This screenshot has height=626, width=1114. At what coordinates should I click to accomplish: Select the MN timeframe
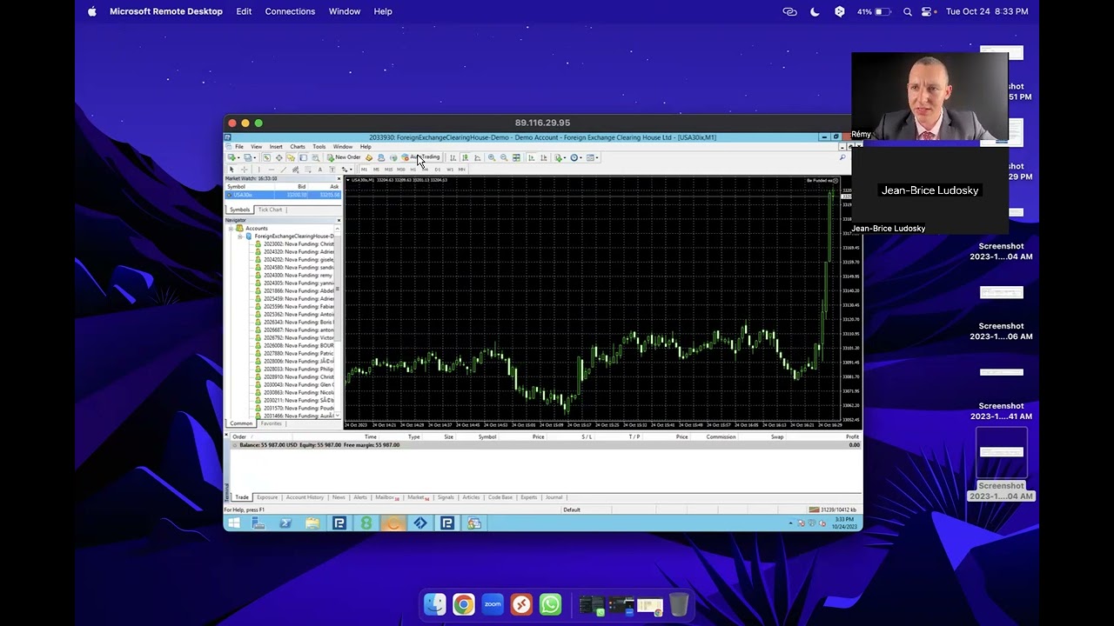(461, 170)
